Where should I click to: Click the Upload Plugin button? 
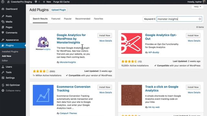tap(59, 10)
